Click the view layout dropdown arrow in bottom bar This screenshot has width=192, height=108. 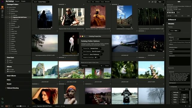point(11,106)
